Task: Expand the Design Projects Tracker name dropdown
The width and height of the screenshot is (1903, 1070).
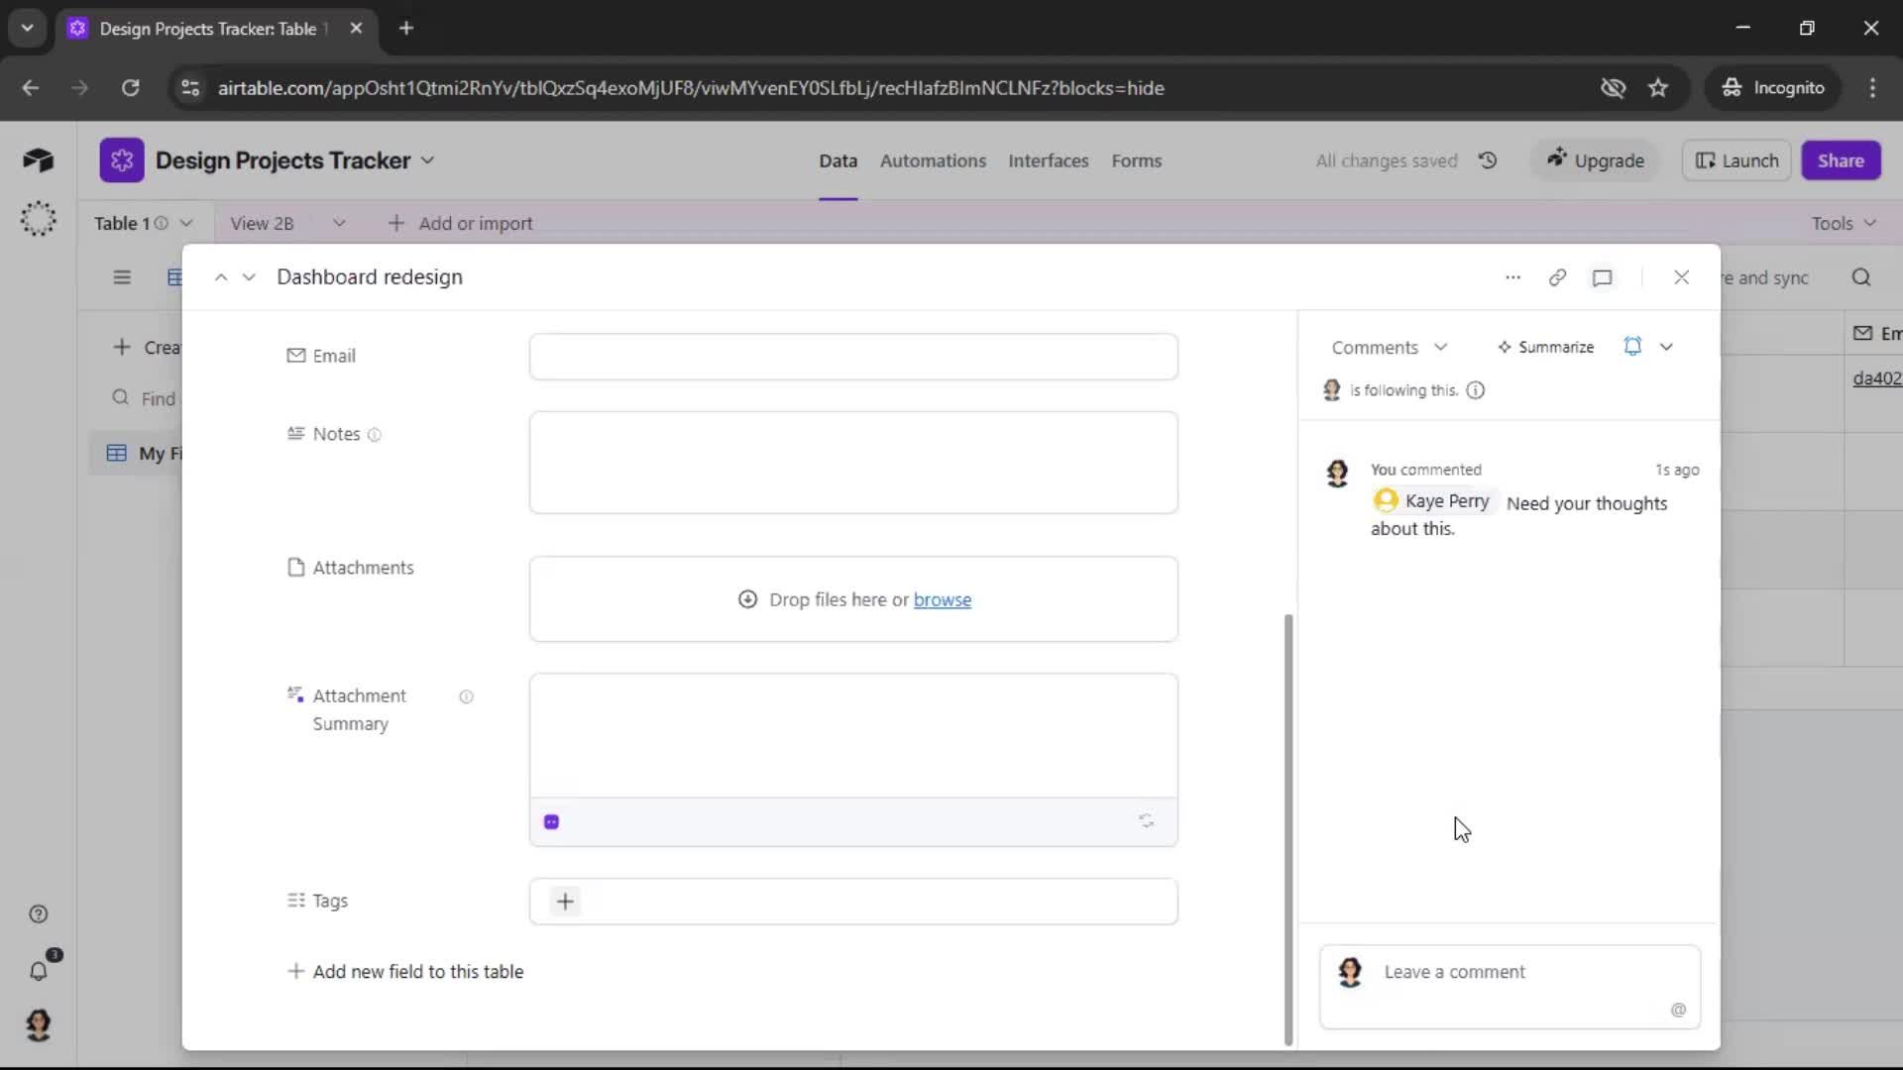Action: click(x=427, y=160)
